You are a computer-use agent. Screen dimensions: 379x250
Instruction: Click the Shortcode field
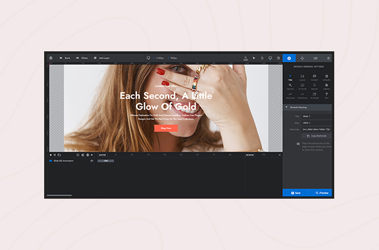316,130
